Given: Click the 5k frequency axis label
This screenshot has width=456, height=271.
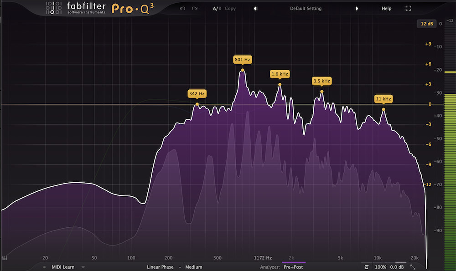Looking at the screenshot, I should [x=340, y=258].
